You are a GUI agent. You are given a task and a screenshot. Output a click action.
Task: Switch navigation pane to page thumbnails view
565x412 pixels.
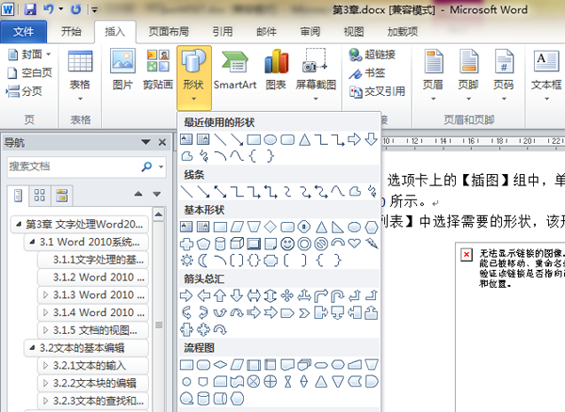tap(40, 196)
